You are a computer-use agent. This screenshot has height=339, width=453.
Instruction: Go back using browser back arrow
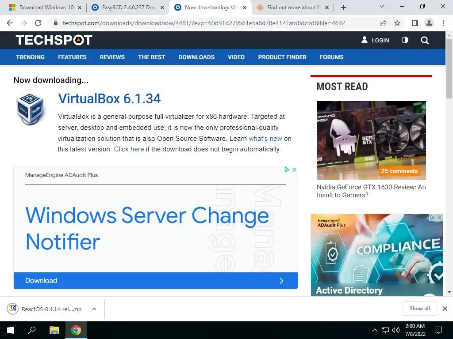click(x=10, y=23)
